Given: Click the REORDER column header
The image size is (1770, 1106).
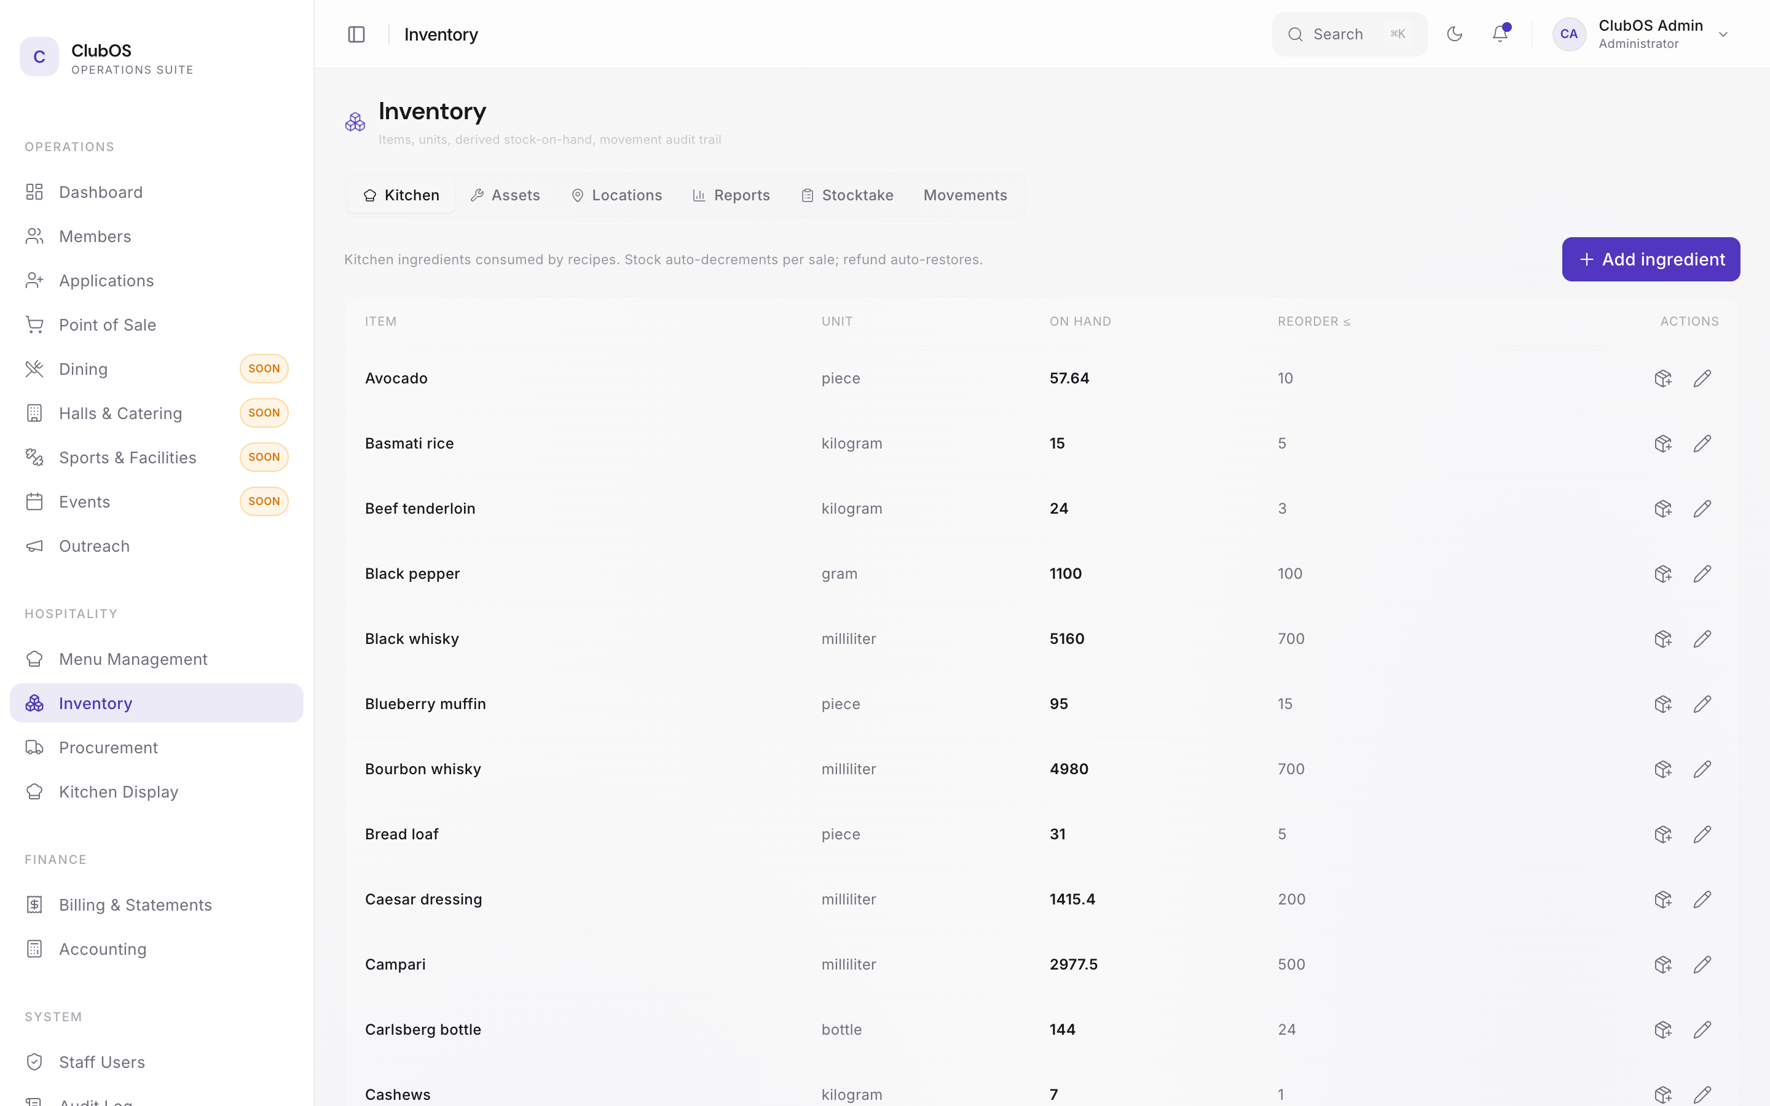Looking at the screenshot, I should coord(1313,321).
